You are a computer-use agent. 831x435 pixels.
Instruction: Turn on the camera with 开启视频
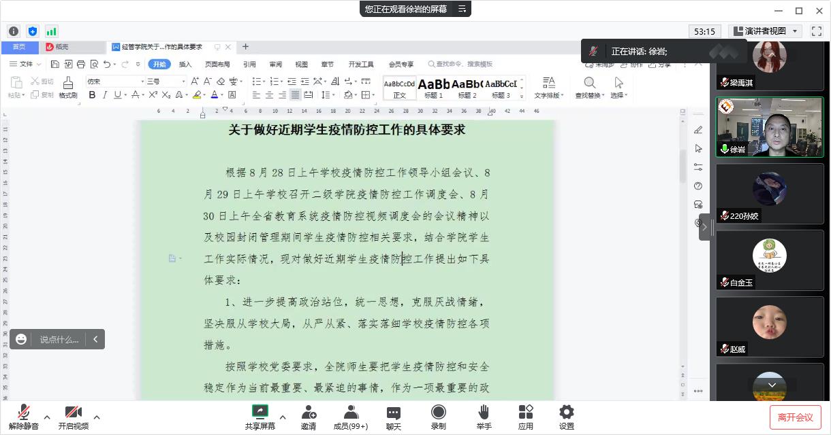[x=73, y=416]
